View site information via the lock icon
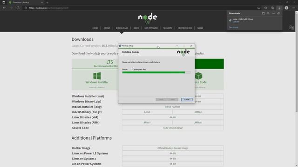298x167 pixels. [x=26, y=8]
